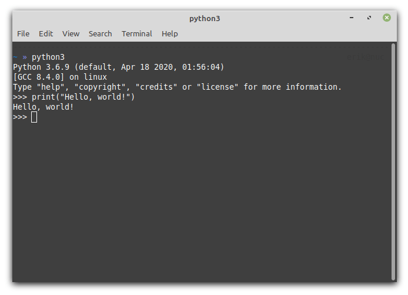Click the "Hello, world!" output line

(x=44, y=107)
